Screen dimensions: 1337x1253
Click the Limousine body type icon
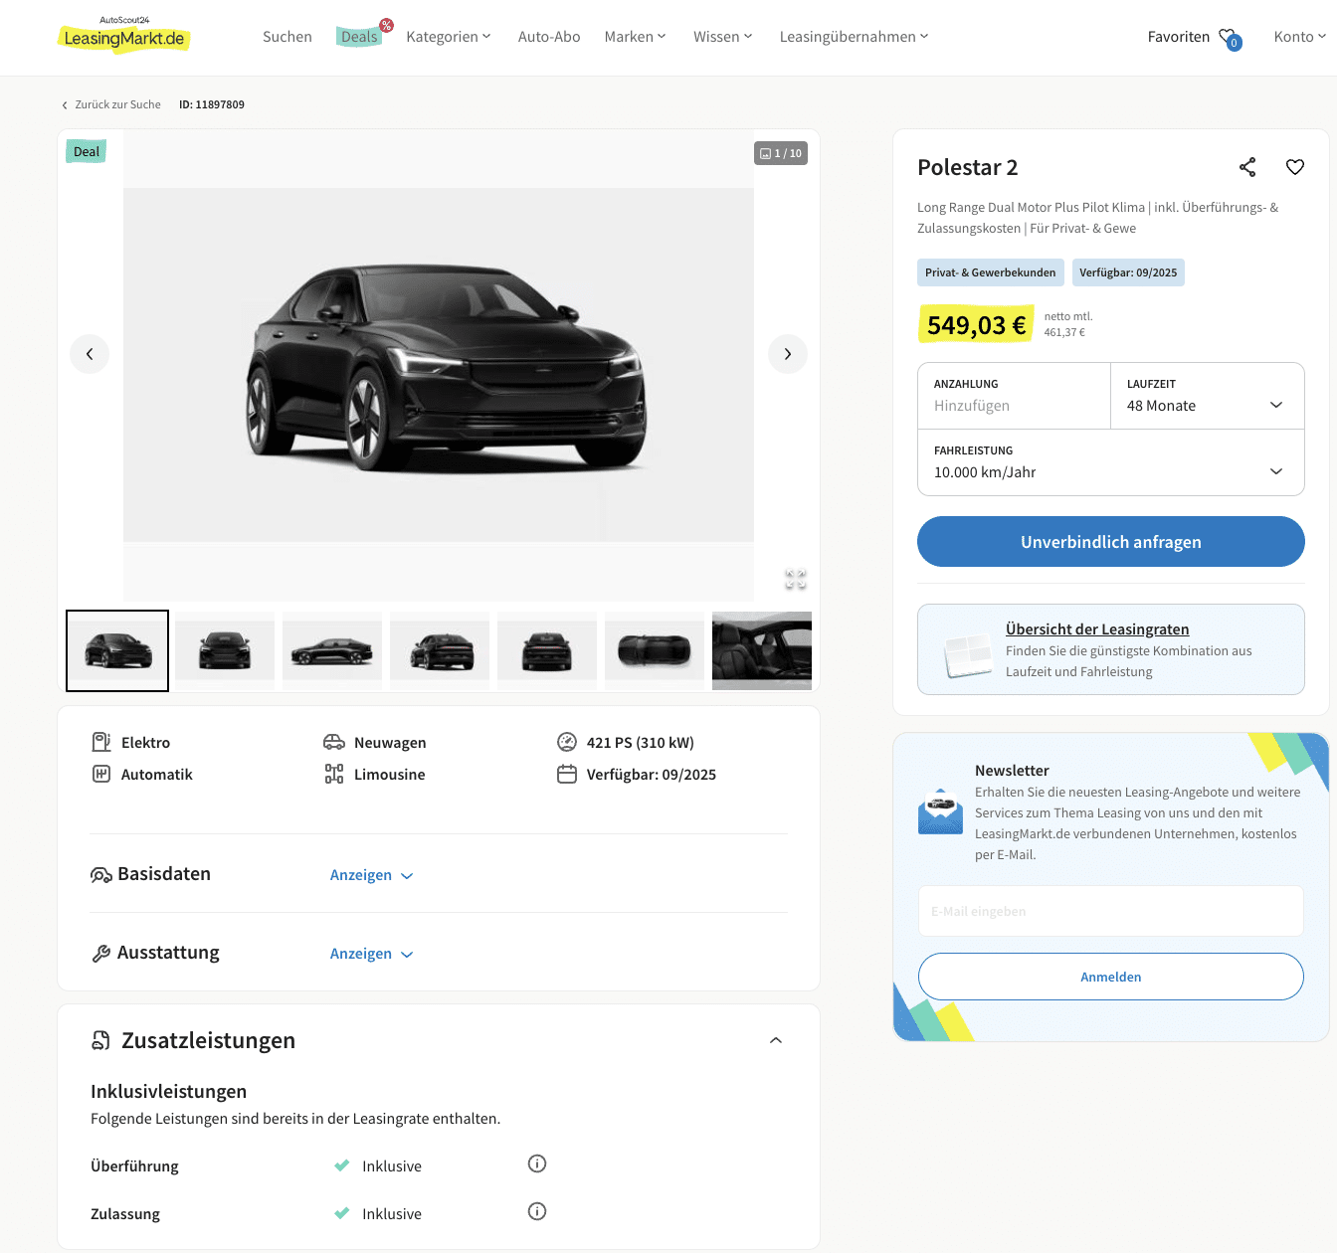334,774
